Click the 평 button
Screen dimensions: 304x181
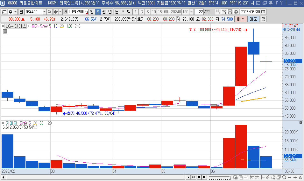click(263, 19)
